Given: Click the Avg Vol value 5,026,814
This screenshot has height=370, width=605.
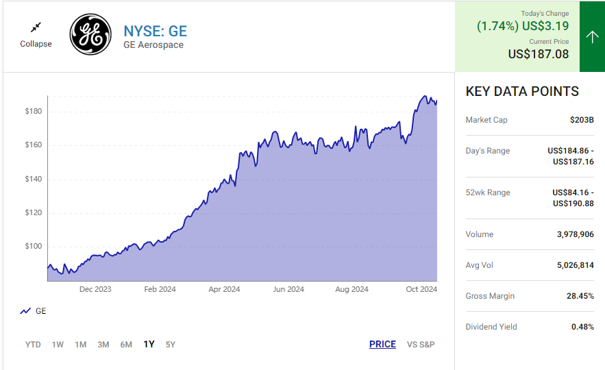Looking at the screenshot, I should 576,265.
